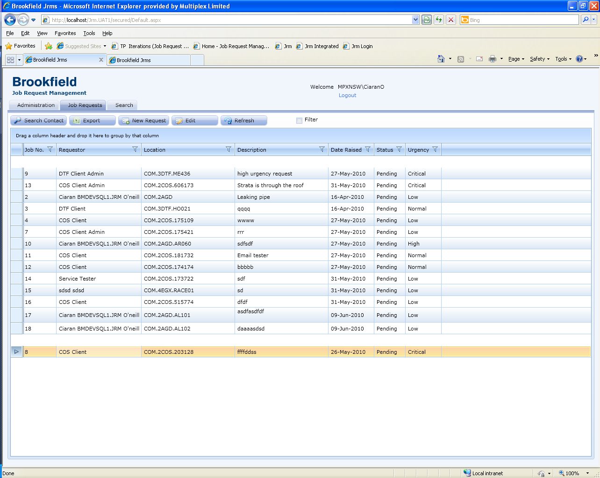Click the Bing search magnifier icon
The image size is (600, 478).
[586, 20]
